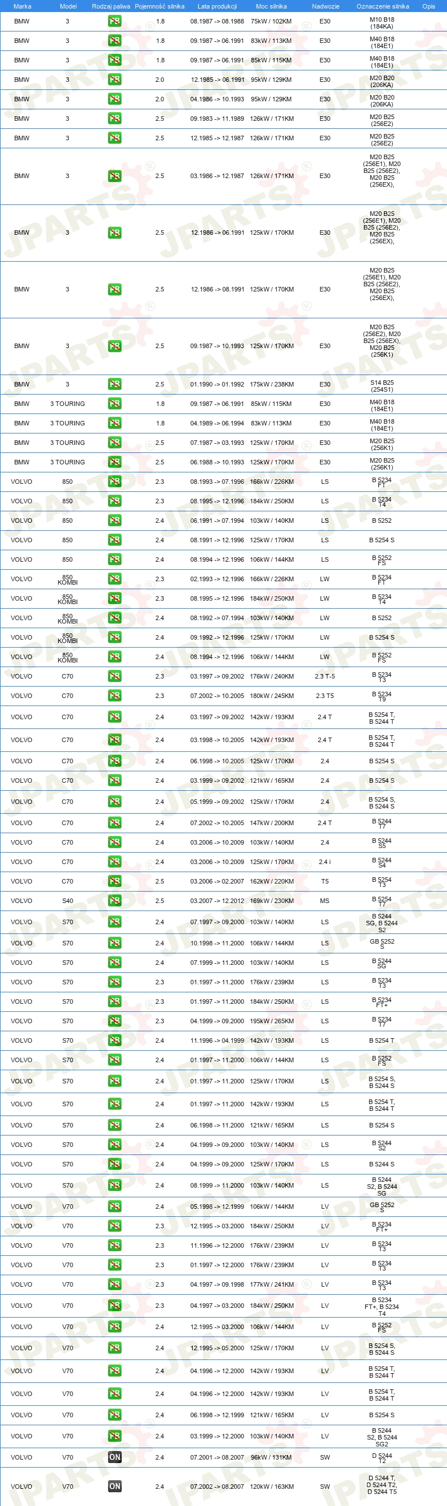Click petrol icon in V70 12.1995 -> 05.2000 row

[x=114, y=1348]
